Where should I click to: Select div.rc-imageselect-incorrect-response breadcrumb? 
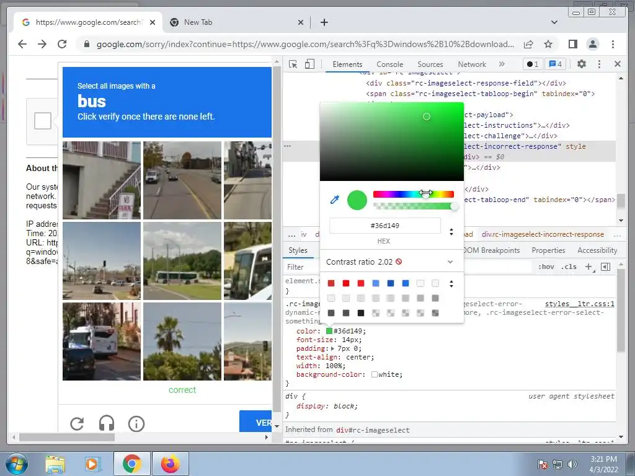(543, 234)
